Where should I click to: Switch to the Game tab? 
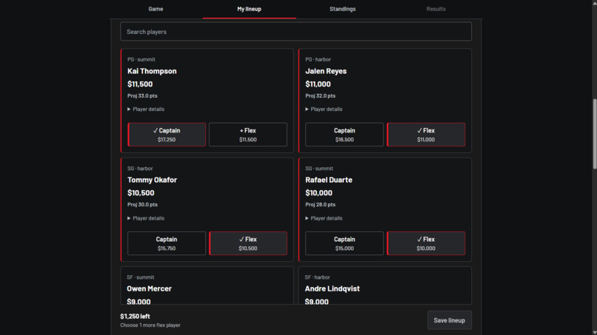pyautogui.click(x=156, y=9)
